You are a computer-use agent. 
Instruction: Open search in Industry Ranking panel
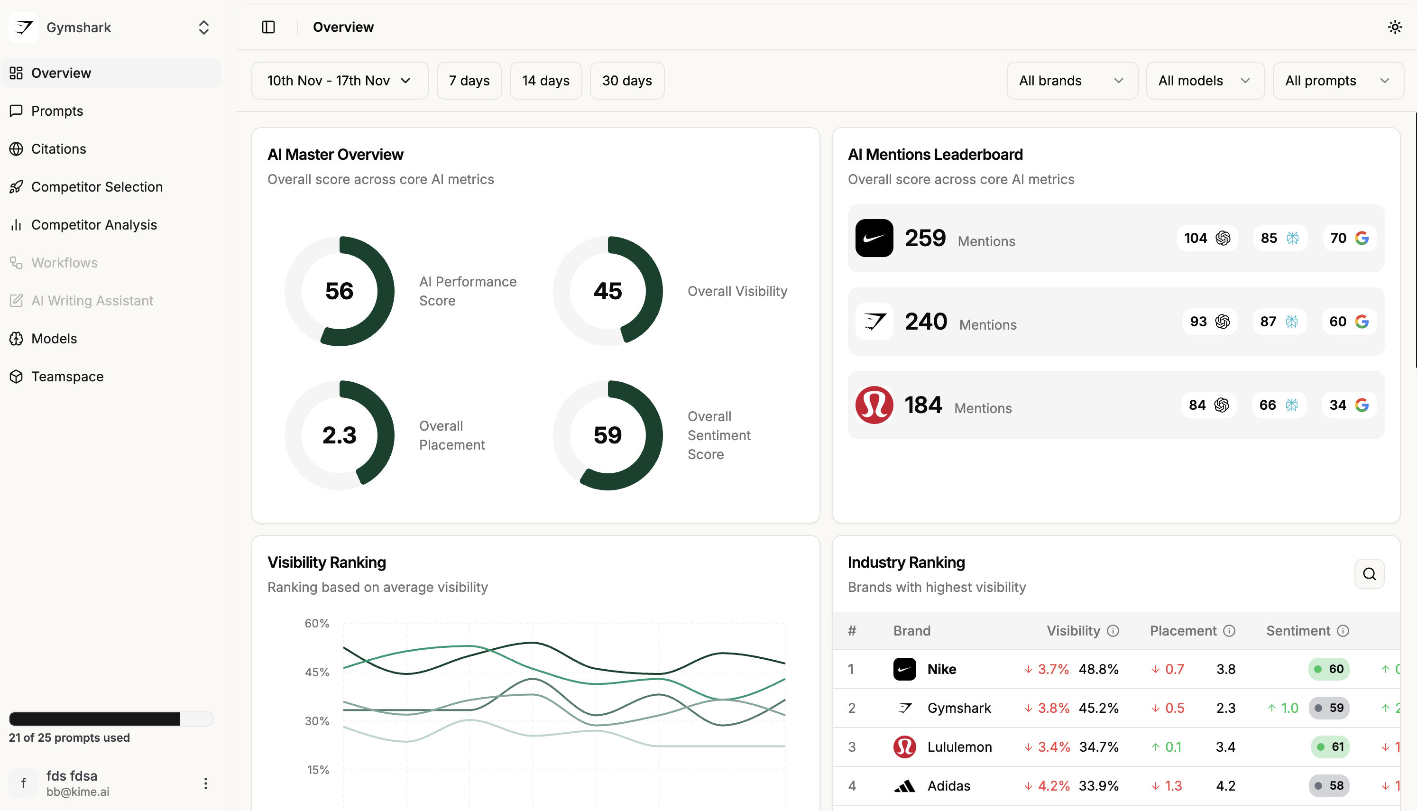tap(1370, 574)
